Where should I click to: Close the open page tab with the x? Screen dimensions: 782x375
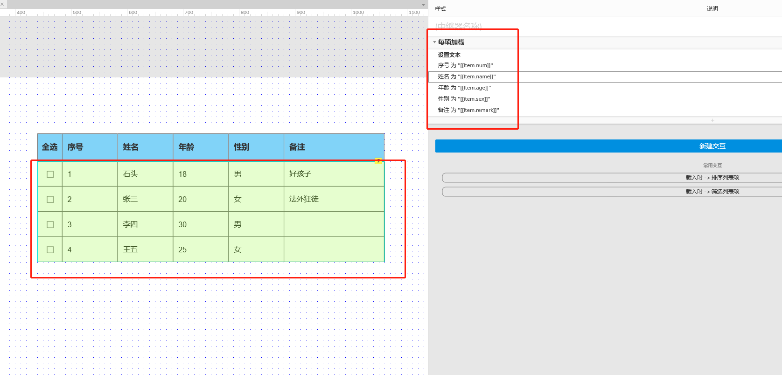tap(2, 4)
